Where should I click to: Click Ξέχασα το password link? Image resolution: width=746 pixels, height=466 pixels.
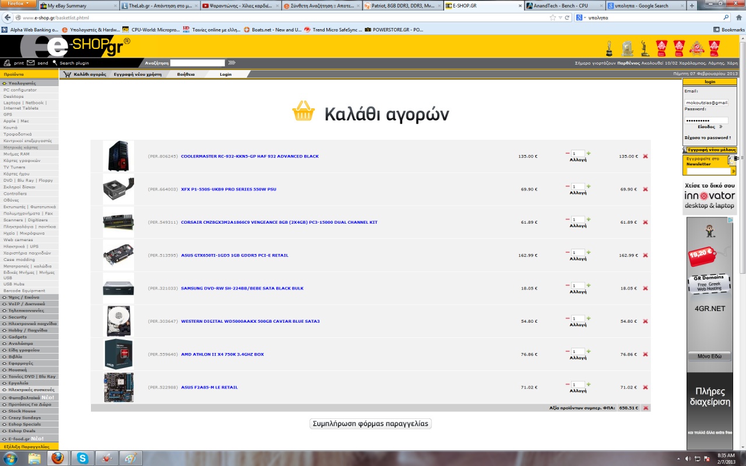707,138
